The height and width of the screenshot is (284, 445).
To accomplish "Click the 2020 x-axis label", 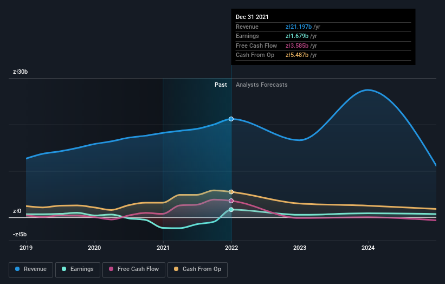I will click(x=94, y=248).
